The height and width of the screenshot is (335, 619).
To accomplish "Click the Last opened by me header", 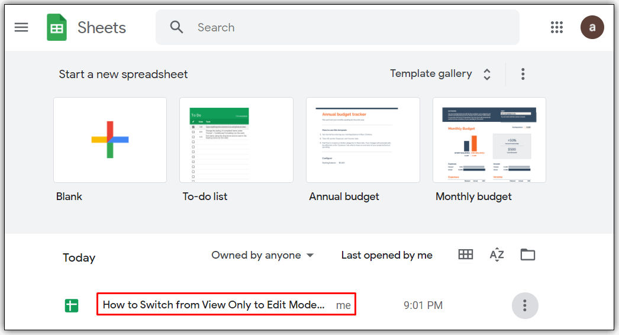I will 386,255.
